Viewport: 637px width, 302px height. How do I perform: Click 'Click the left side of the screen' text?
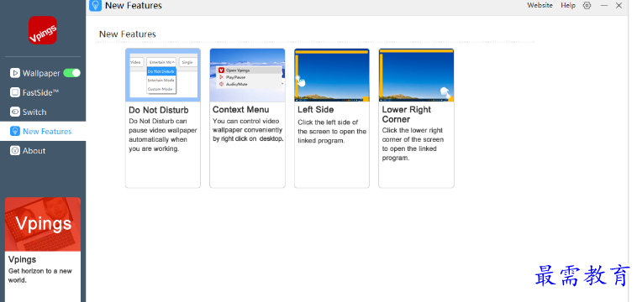332,132
